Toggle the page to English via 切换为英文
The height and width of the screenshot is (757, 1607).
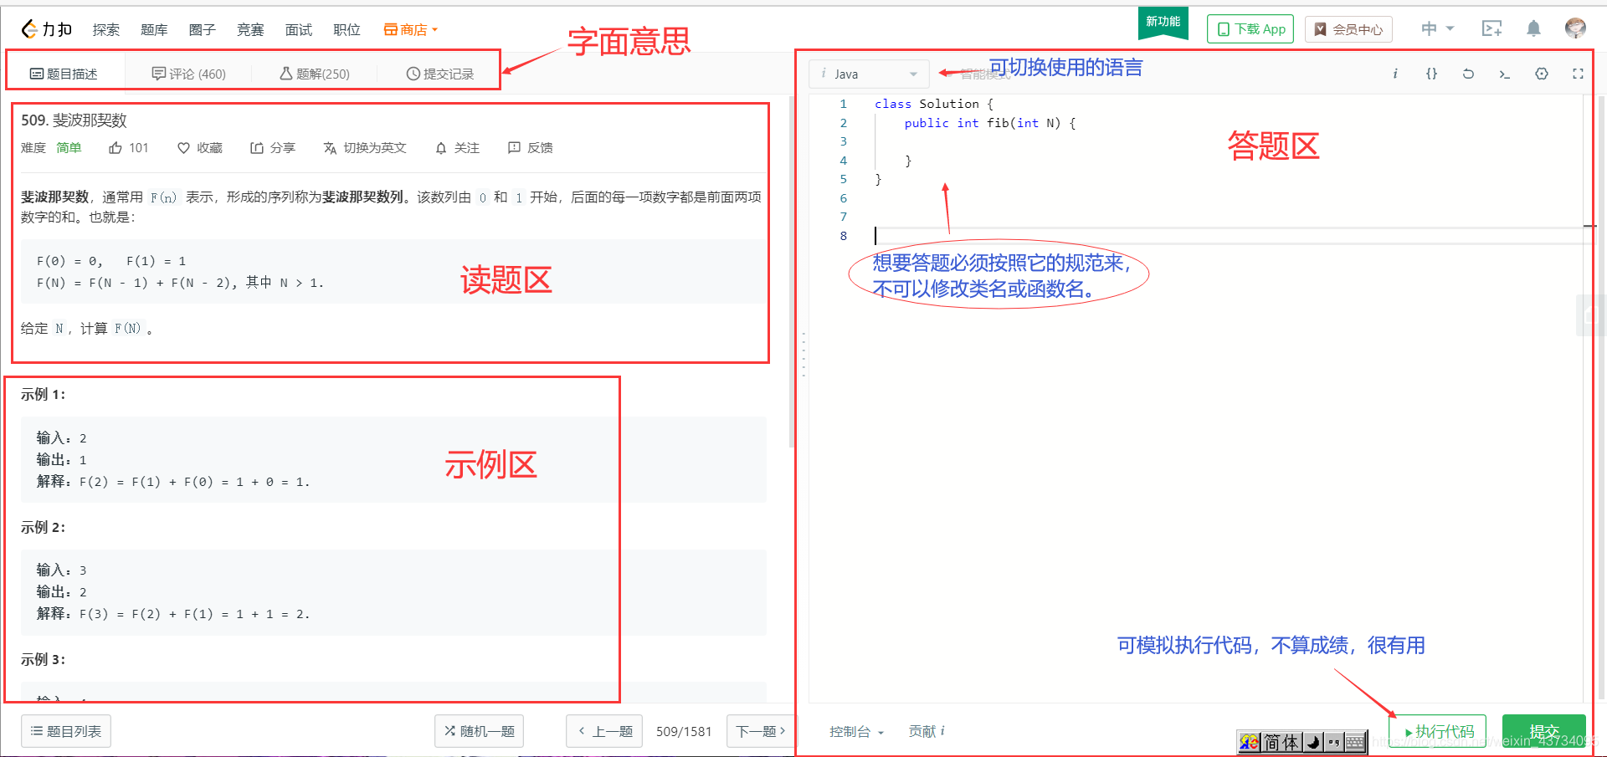coord(365,147)
